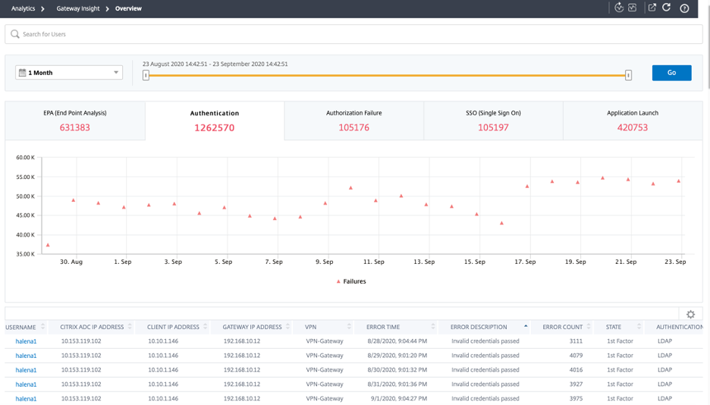Navigate to Gateway Insight in the breadcrumb
This screenshot has height=405, width=710.
click(x=77, y=8)
